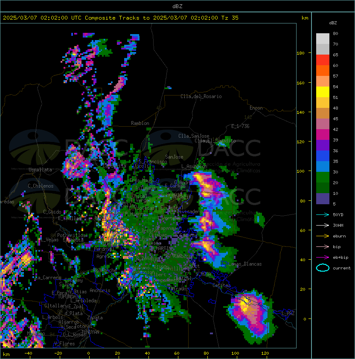Click the pink bip arrow in legend

coord(323,246)
